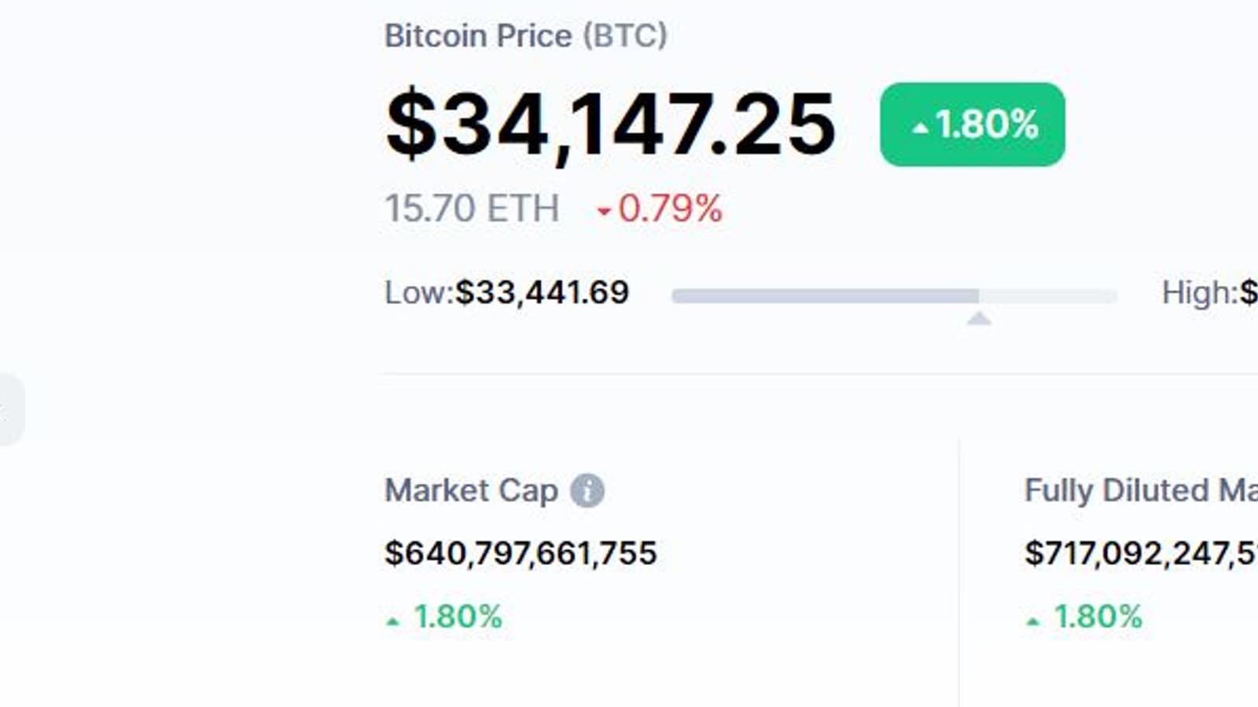Viewport: 1258px width, 707px height.
Task: Click the Bitcoin Price (BTC) heading
Action: (x=525, y=36)
